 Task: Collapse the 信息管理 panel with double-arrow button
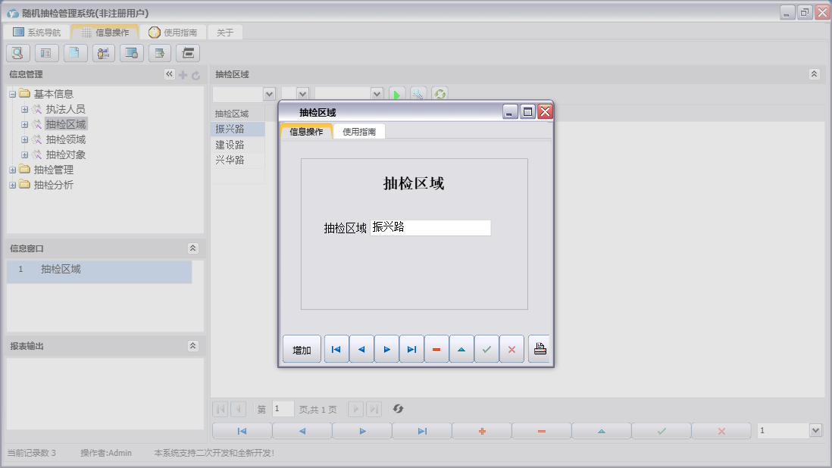tap(169, 74)
